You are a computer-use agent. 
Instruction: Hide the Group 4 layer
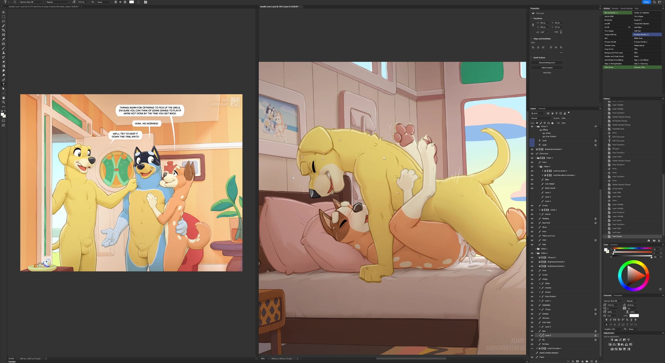532,126
